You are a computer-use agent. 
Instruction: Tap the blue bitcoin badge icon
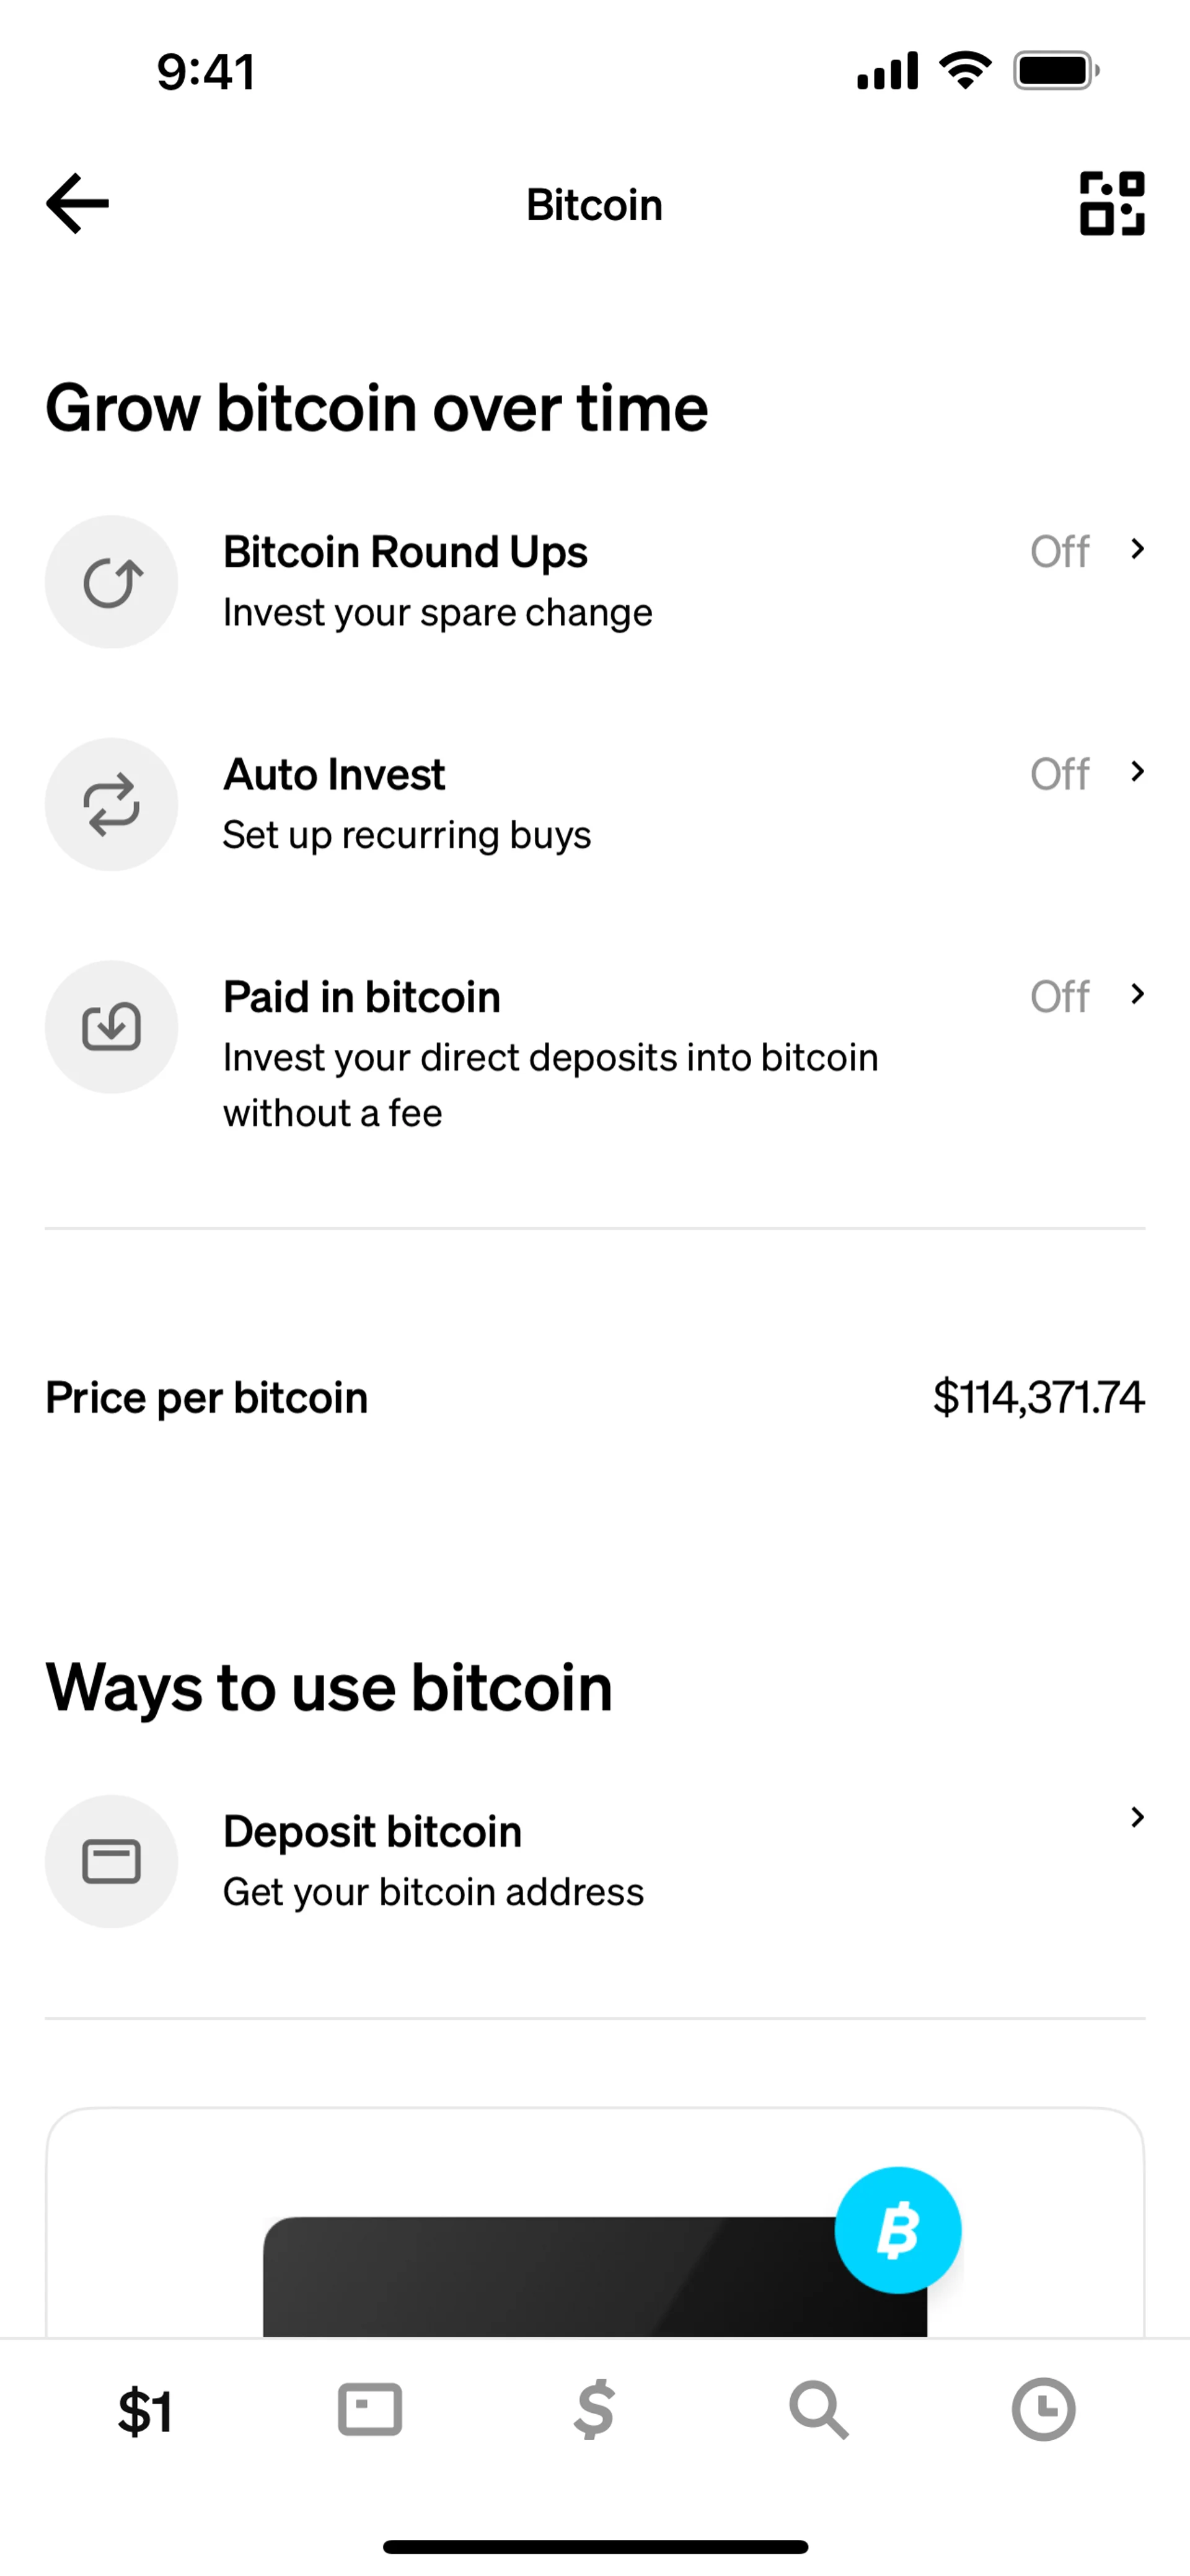897,2230
